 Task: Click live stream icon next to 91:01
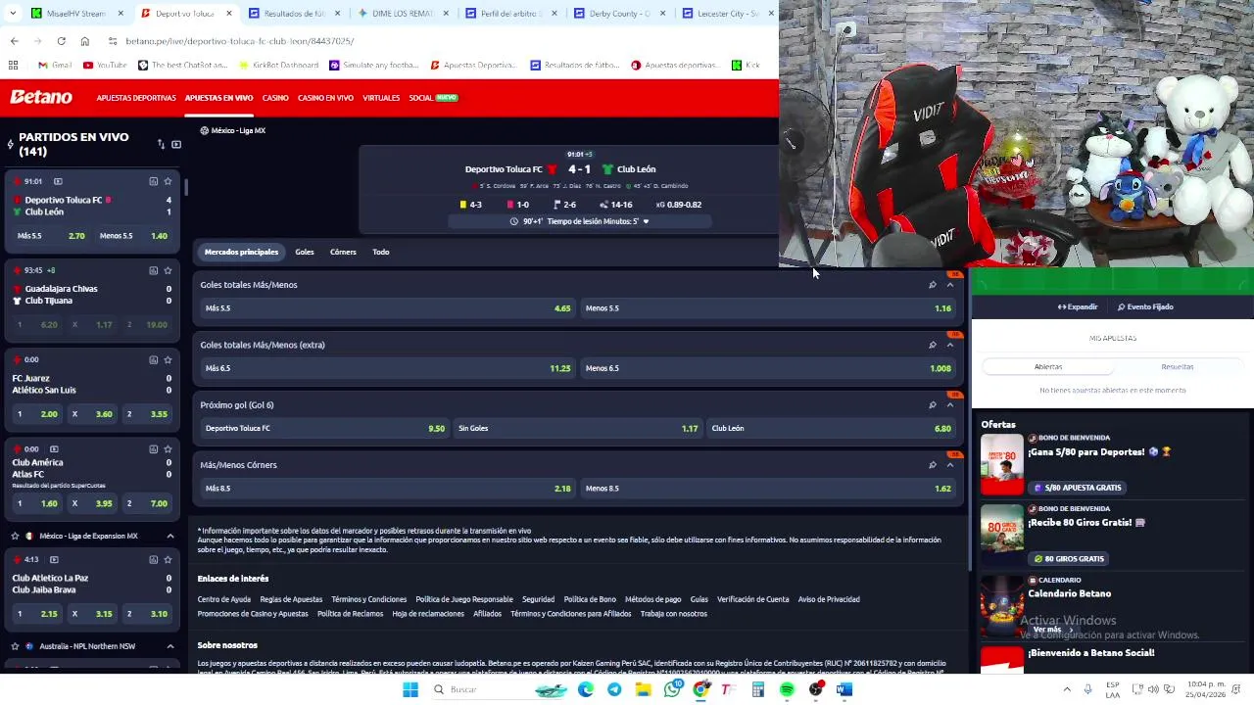click(x=58, y=181)
